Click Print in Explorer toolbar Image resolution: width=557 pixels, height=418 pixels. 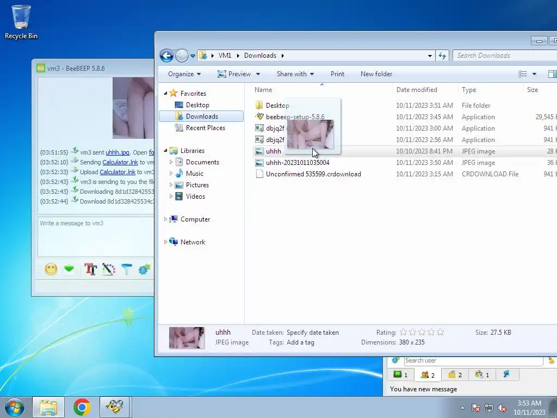coord(337,74)
